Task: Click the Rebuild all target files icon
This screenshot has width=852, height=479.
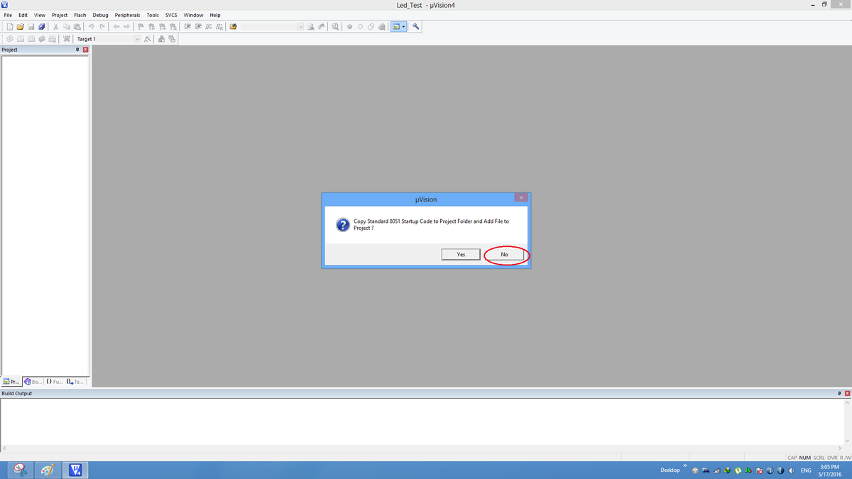Action: point(31,38)
